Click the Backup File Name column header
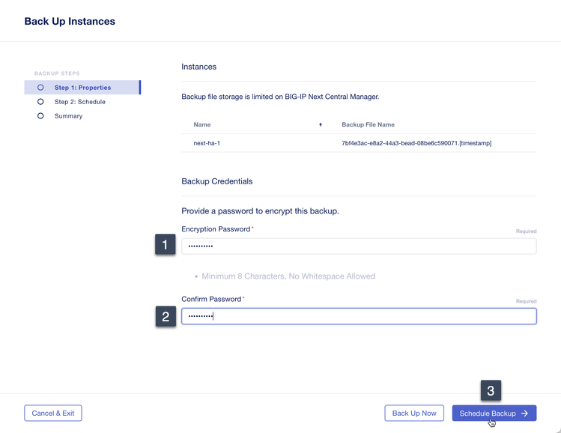The image size is (561, 433). (368, 124)
